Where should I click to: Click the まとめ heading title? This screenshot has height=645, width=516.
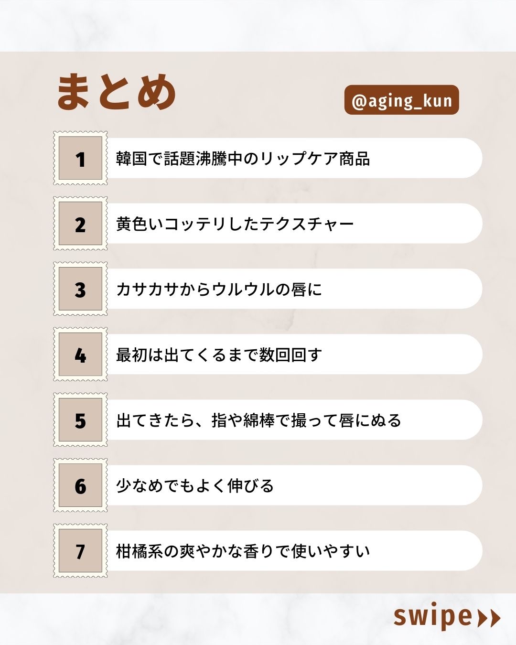click(117, 92)
